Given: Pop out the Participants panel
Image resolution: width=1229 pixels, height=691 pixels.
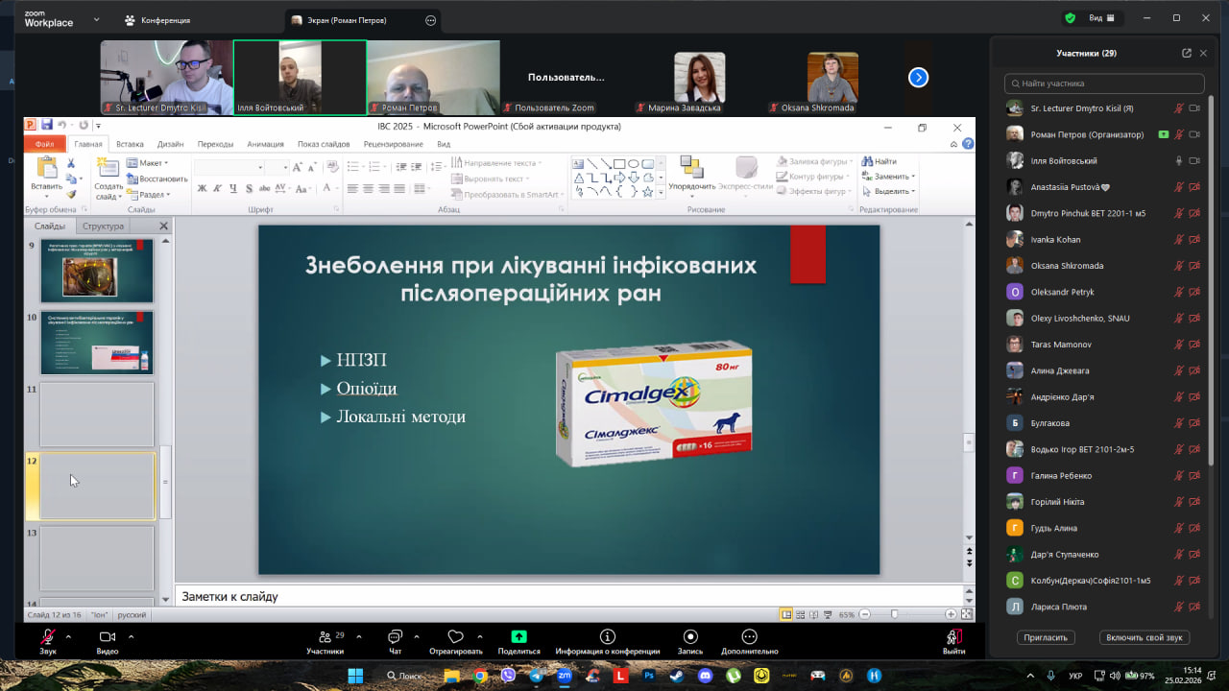Looking at the screenshot, I should (x=1187, y=53).
